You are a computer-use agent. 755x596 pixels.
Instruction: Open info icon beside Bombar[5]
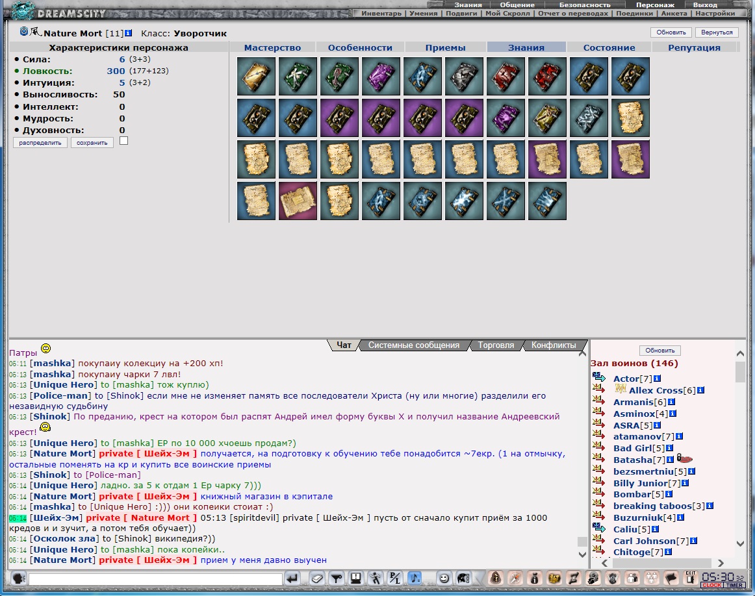[x=669, y=494]
